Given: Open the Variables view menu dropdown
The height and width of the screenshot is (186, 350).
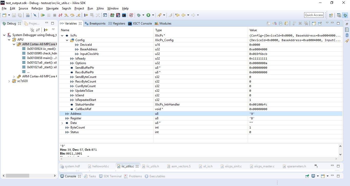Looking at the screenshot, I should 327,23.
